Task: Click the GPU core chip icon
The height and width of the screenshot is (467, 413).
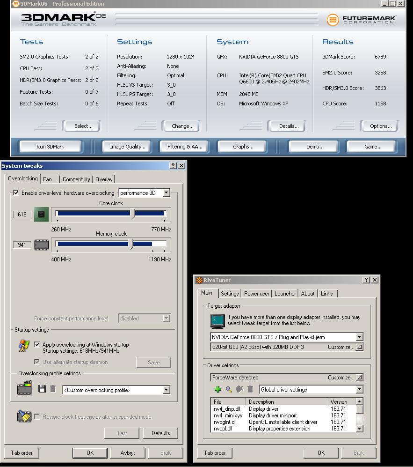Action: tap(41, 214)
